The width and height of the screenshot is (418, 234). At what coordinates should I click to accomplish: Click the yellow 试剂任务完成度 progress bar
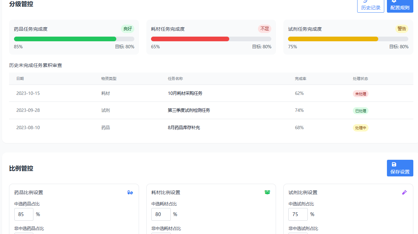click(x=333, y=39)
